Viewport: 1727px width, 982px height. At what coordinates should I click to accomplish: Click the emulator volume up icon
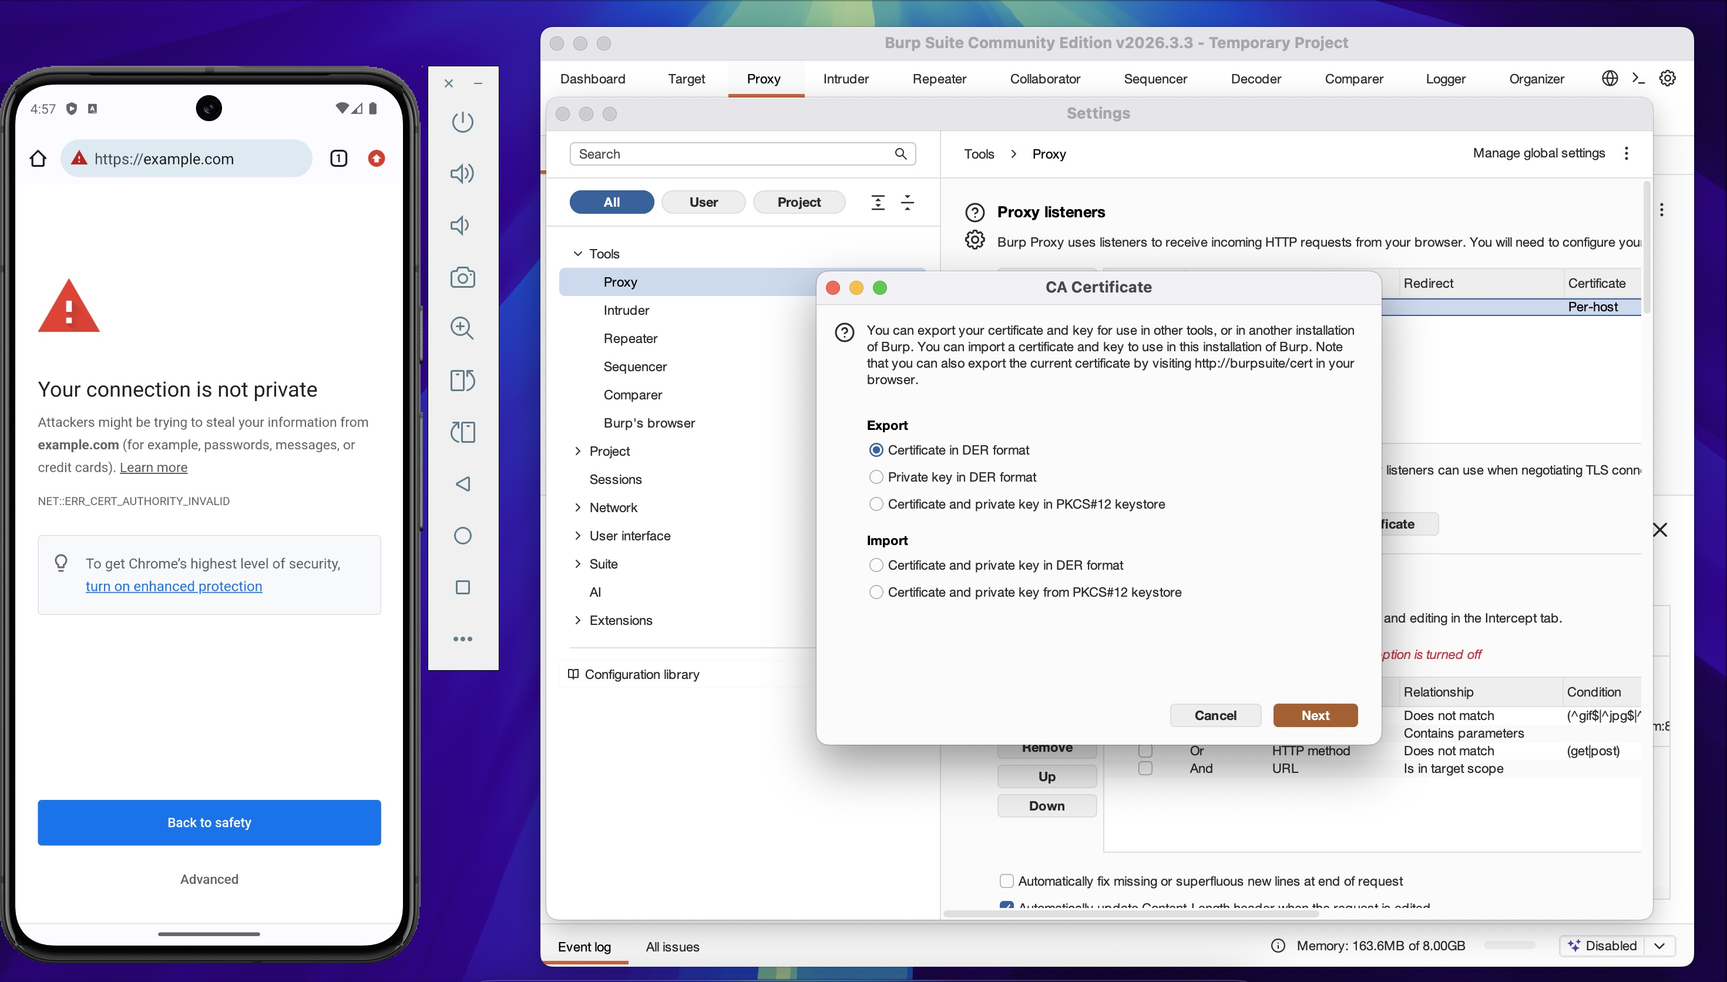pyautogui.click(x=463, y=174)
